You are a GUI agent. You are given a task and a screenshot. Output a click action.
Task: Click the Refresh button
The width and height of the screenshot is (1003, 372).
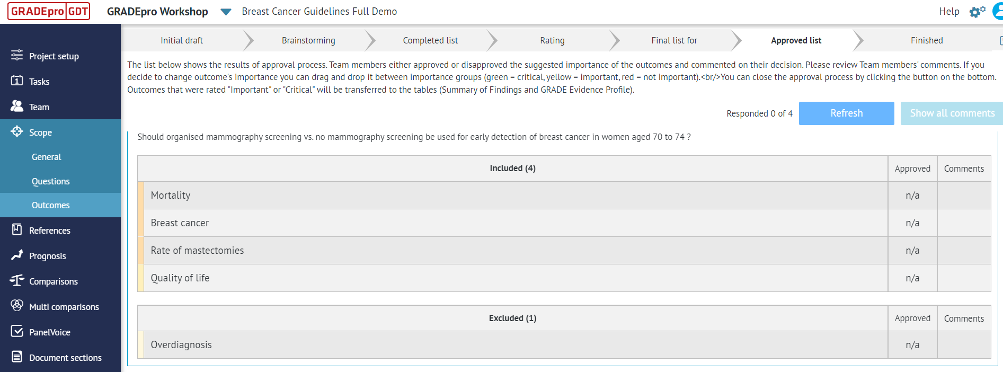(846, 113)
